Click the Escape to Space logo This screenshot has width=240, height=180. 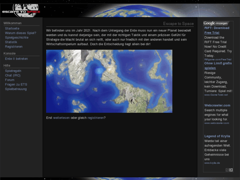pos(21,11)
